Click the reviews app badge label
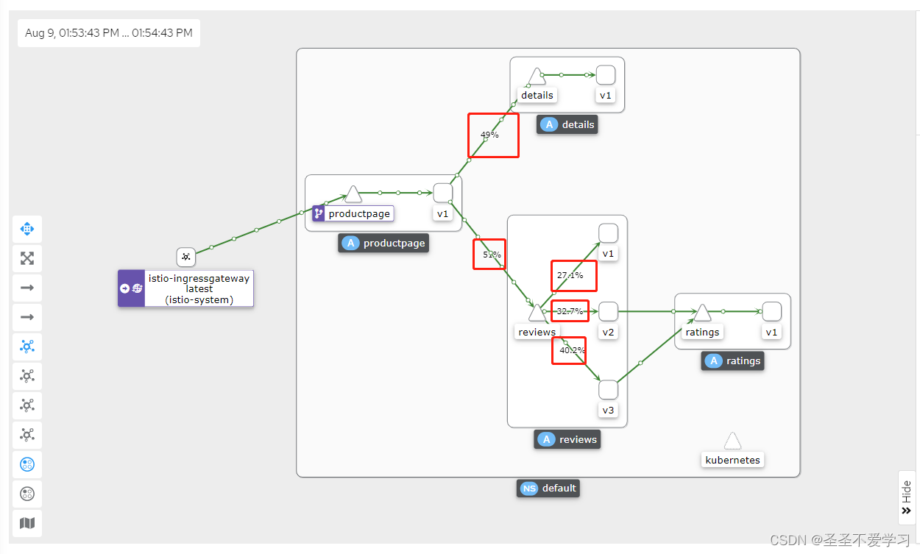This screenshot has width=920, height=554. click(x=567, y=439)
